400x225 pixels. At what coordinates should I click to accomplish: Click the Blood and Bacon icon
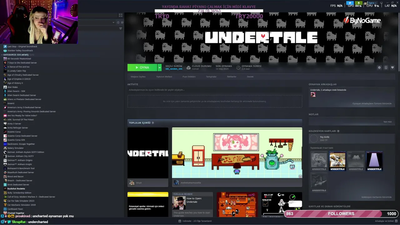(x=5, y=177)
